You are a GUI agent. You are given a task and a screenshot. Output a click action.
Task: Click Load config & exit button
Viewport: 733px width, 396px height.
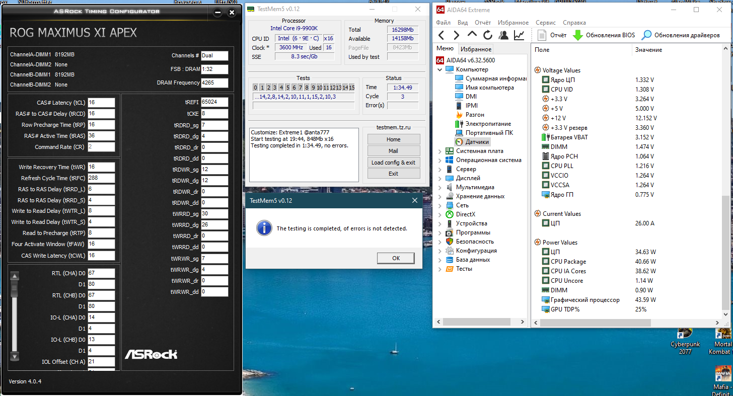click(394, 163)
